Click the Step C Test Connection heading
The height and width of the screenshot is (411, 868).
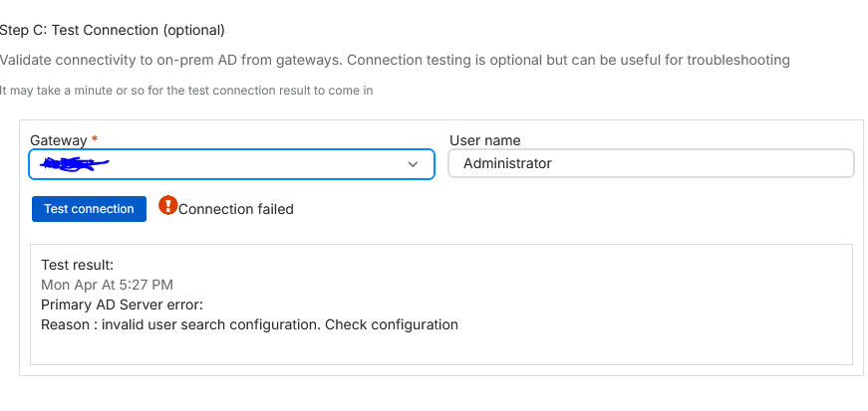113,31
